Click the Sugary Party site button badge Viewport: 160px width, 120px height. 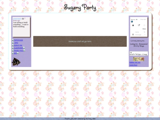coord(139,59)
